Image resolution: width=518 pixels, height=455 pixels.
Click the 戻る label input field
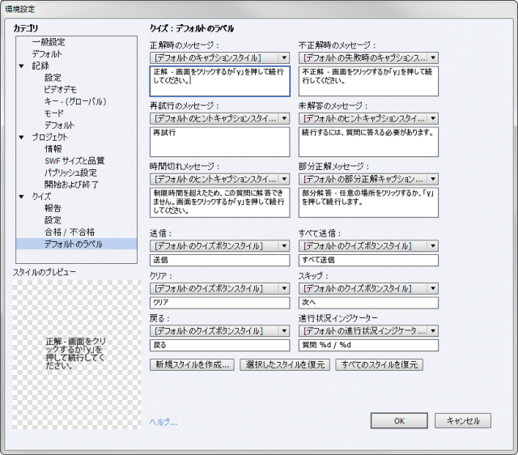(219, 345)
